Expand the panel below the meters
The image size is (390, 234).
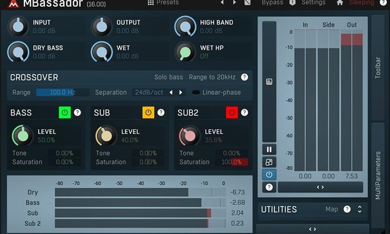pos(320,187)
